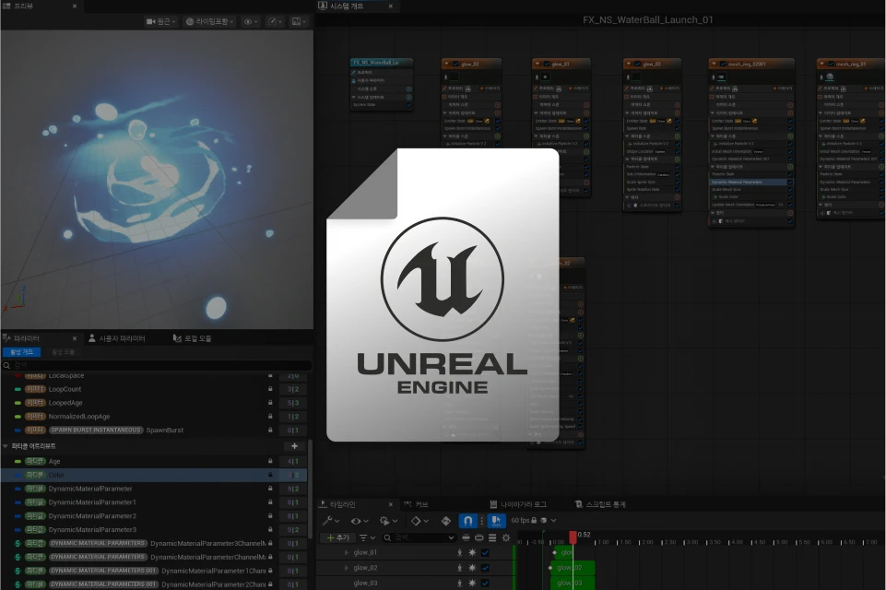Click the blue color pill beside DynamicMaterialParameter3
This screenshot has width=886, height=590.
coord(18,529)
